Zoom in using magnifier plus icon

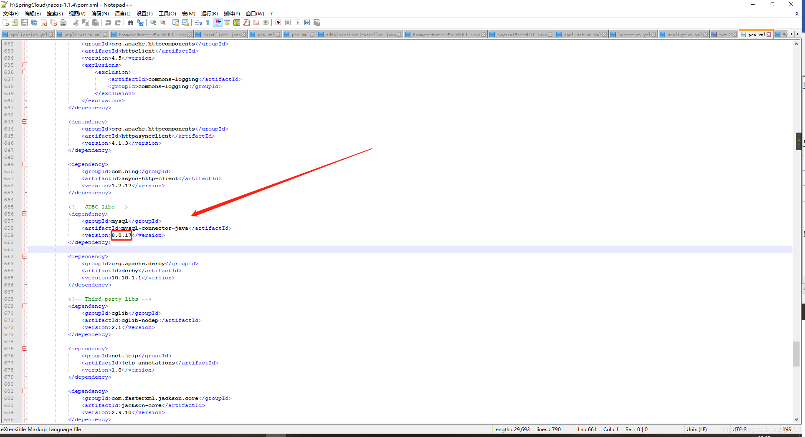click(153, 23)
